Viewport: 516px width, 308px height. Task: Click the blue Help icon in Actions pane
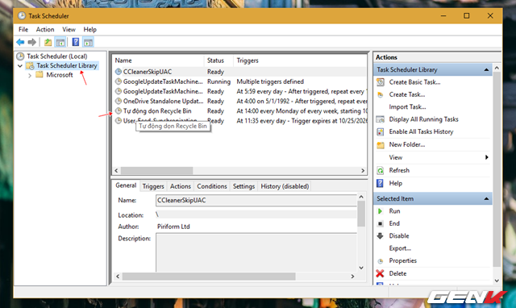coord(380,183)
